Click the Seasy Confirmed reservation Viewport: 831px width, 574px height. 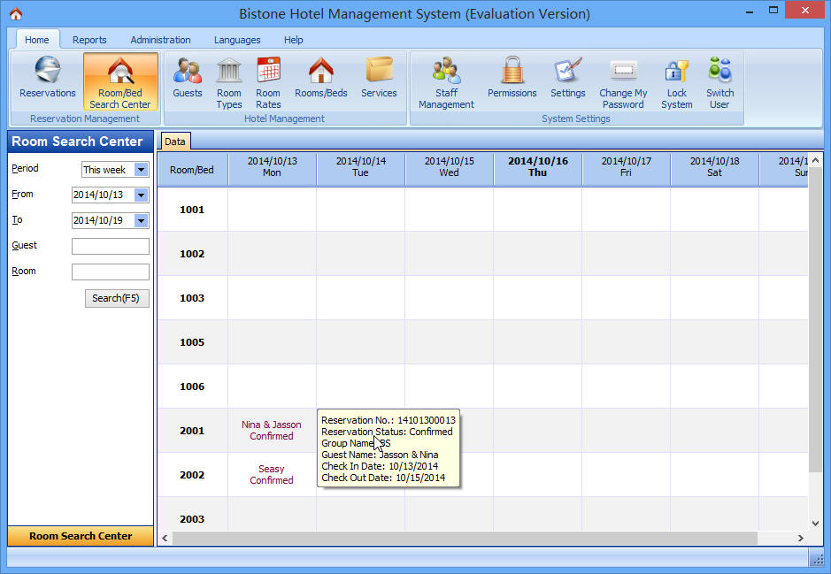(x=272, y=474)
